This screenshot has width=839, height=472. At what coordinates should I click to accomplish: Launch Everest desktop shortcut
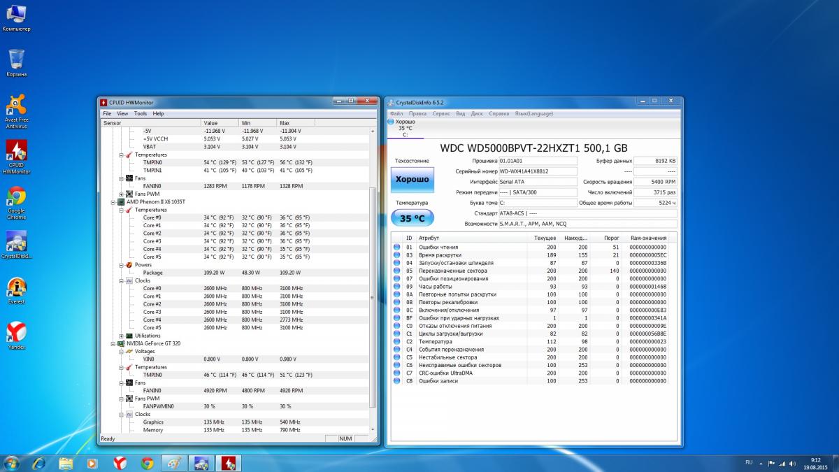(x=16, y=291)
